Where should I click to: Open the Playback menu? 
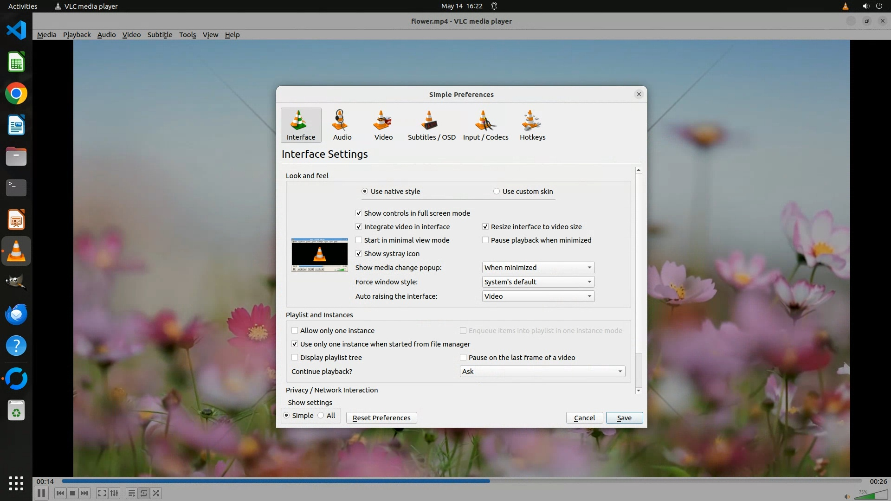point(77,35)
